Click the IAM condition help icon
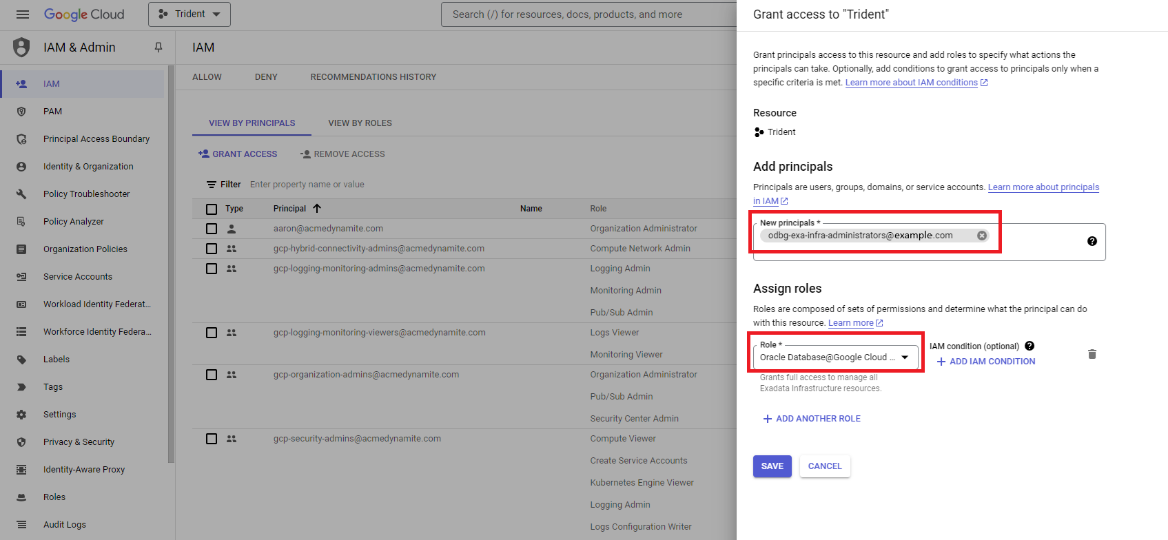 1029,346
